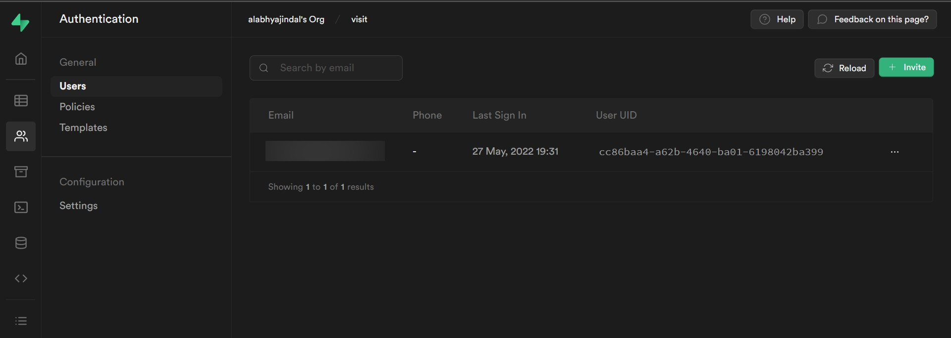
Task: Select the Authentication sidebar icon
Action: point(21,136)
